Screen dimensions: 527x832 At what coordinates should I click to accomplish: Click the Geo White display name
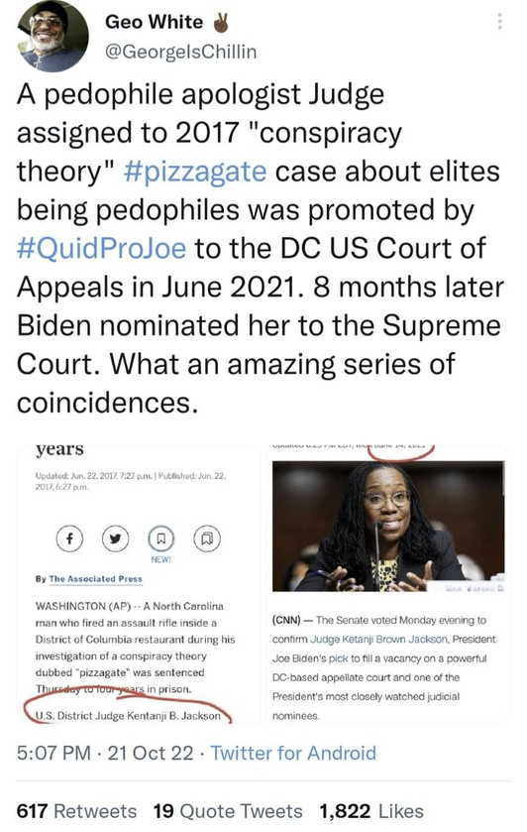click(x=155, y=21)
